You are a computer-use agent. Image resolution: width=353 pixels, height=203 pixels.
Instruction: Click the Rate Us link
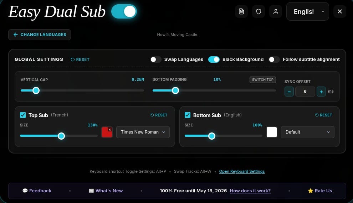click(x=320, y=191)
